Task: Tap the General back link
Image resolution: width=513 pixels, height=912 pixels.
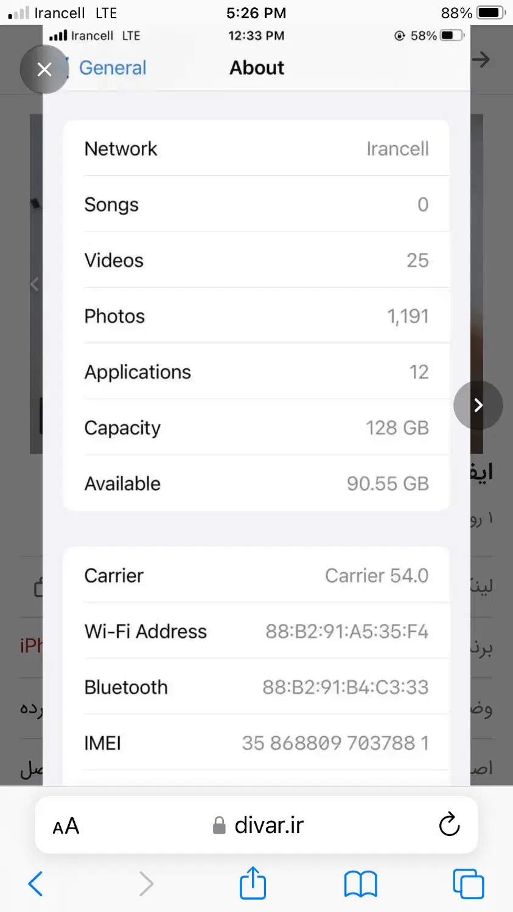Action: tap(113, 67)
